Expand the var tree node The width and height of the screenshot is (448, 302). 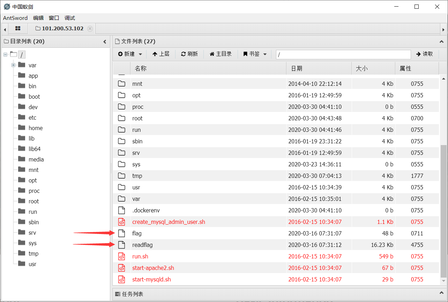pyautogui.click(x=13, y=65)
